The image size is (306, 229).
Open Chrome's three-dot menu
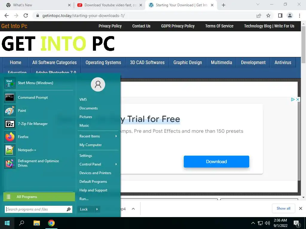pos(299,16)
